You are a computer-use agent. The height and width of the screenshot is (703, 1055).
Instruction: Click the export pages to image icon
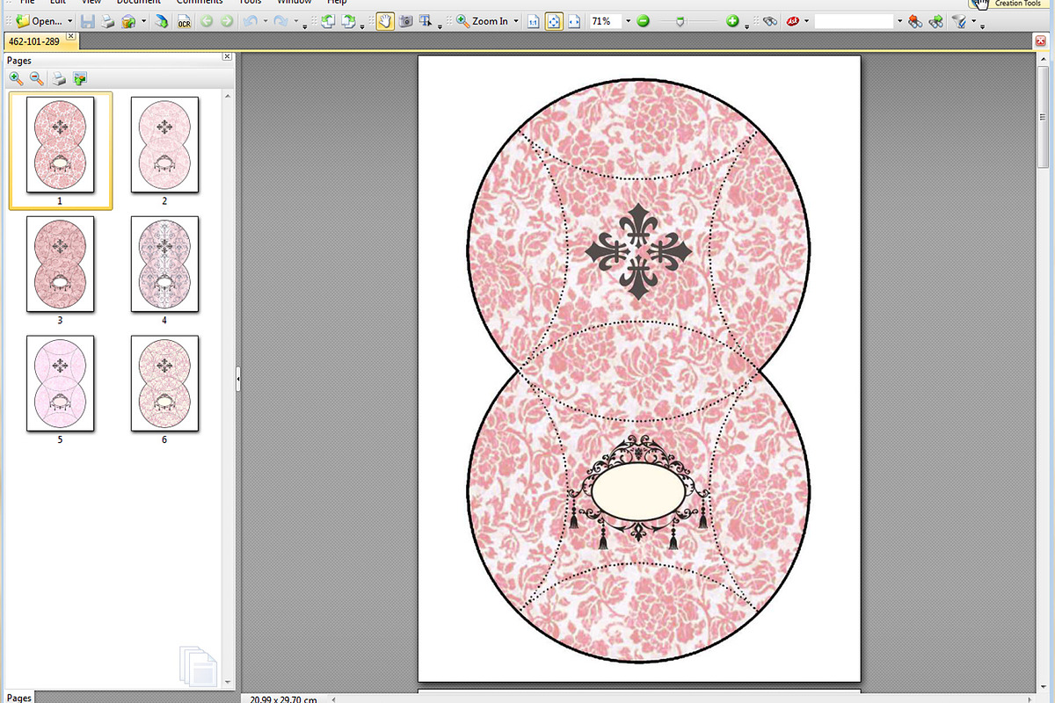pos(80,78)
